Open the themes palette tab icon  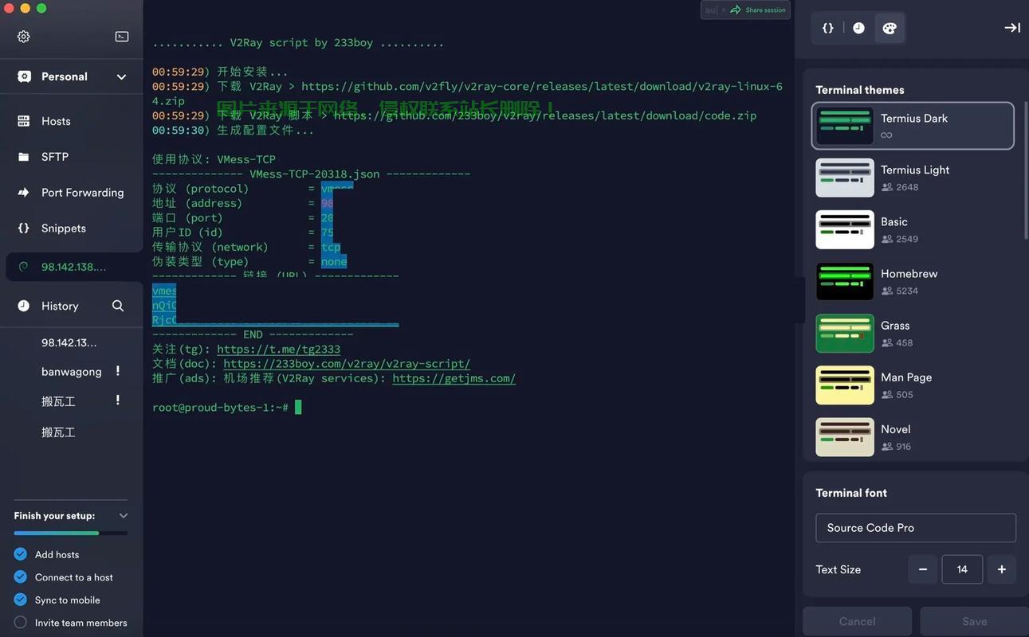point(890,28)
